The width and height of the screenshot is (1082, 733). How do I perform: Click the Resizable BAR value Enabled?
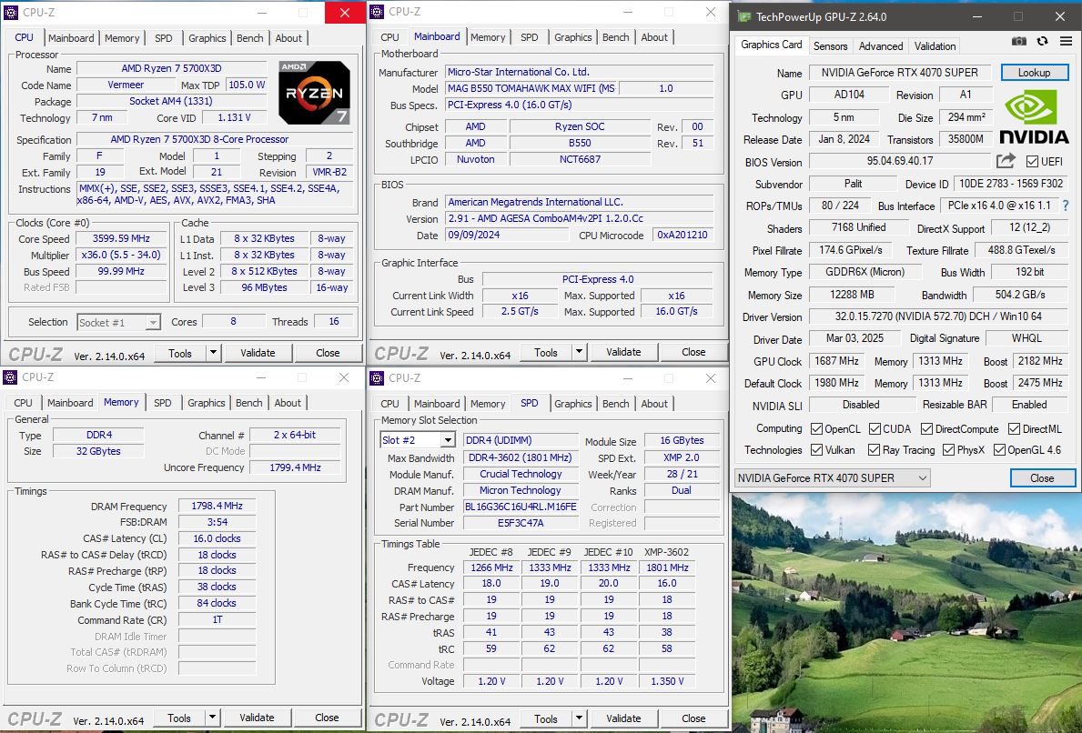(x=1029, y=405)
